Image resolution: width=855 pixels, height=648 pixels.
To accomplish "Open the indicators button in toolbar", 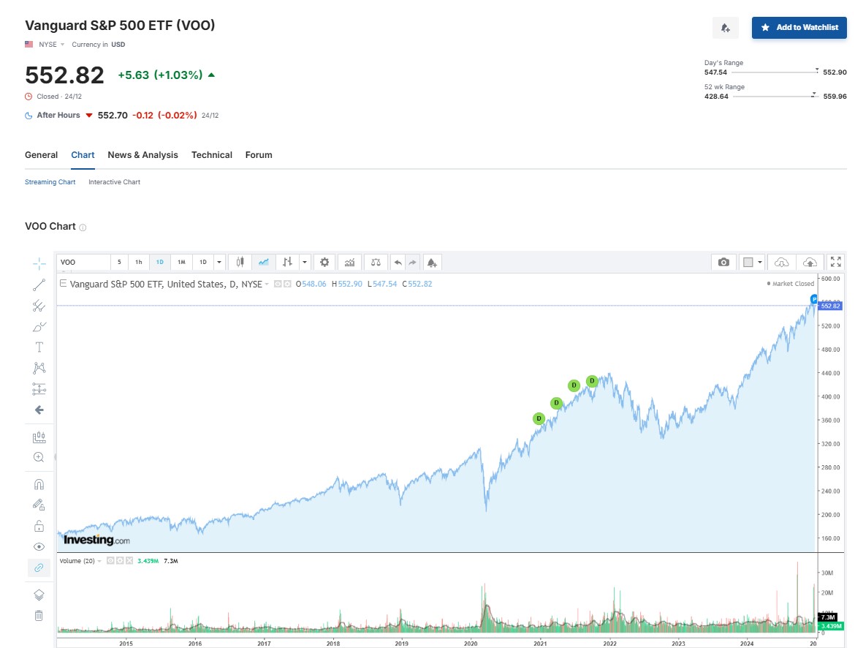I will [349, 262].
